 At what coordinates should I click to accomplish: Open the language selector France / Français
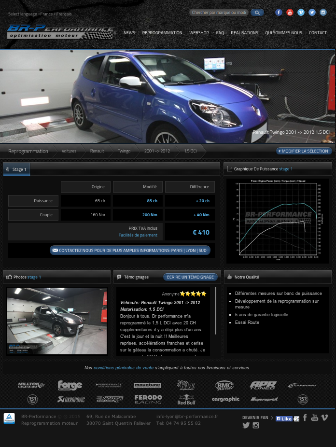coord(56,14)
